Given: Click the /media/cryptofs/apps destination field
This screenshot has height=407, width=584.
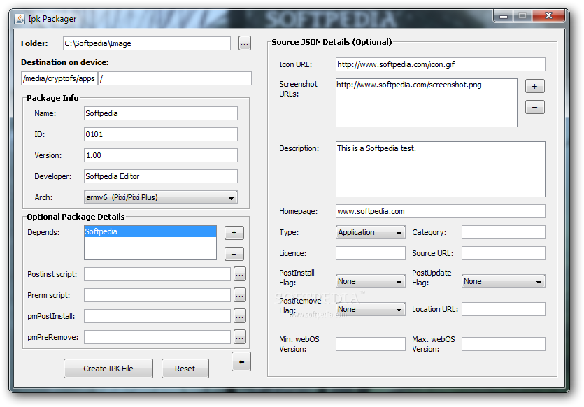Looking at the screenshot, I should point(59,78).
